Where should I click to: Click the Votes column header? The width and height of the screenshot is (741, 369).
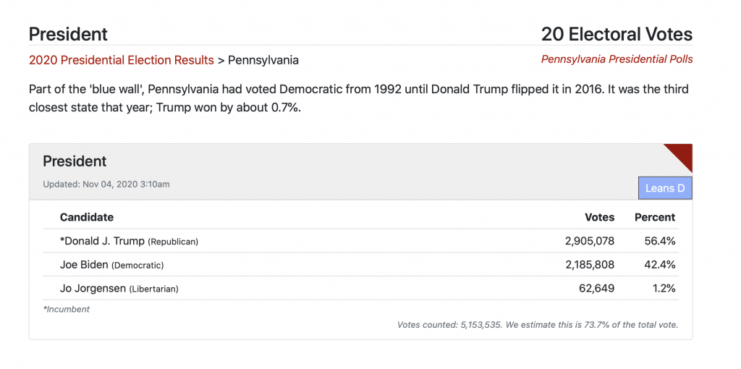pos(600,217)
